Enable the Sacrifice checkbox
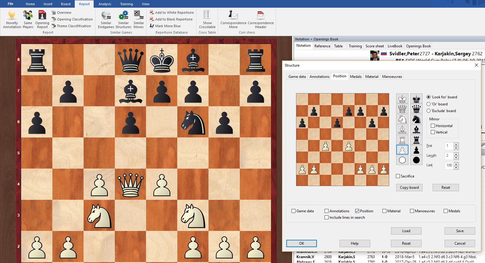The width and height of the screenshot is (485, 263). [x=398, y=176]
